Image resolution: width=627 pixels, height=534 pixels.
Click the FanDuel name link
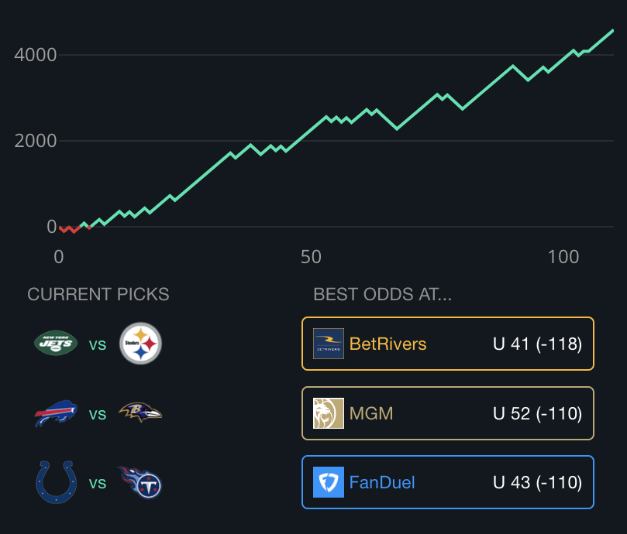click(382, 482)
